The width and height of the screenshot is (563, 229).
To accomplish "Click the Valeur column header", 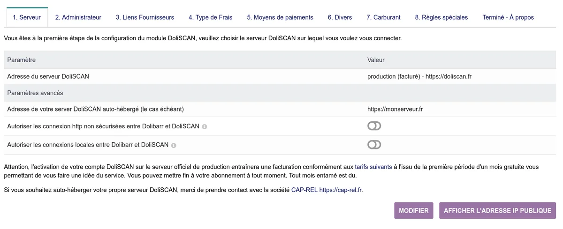I will click(x=376, y=60).
